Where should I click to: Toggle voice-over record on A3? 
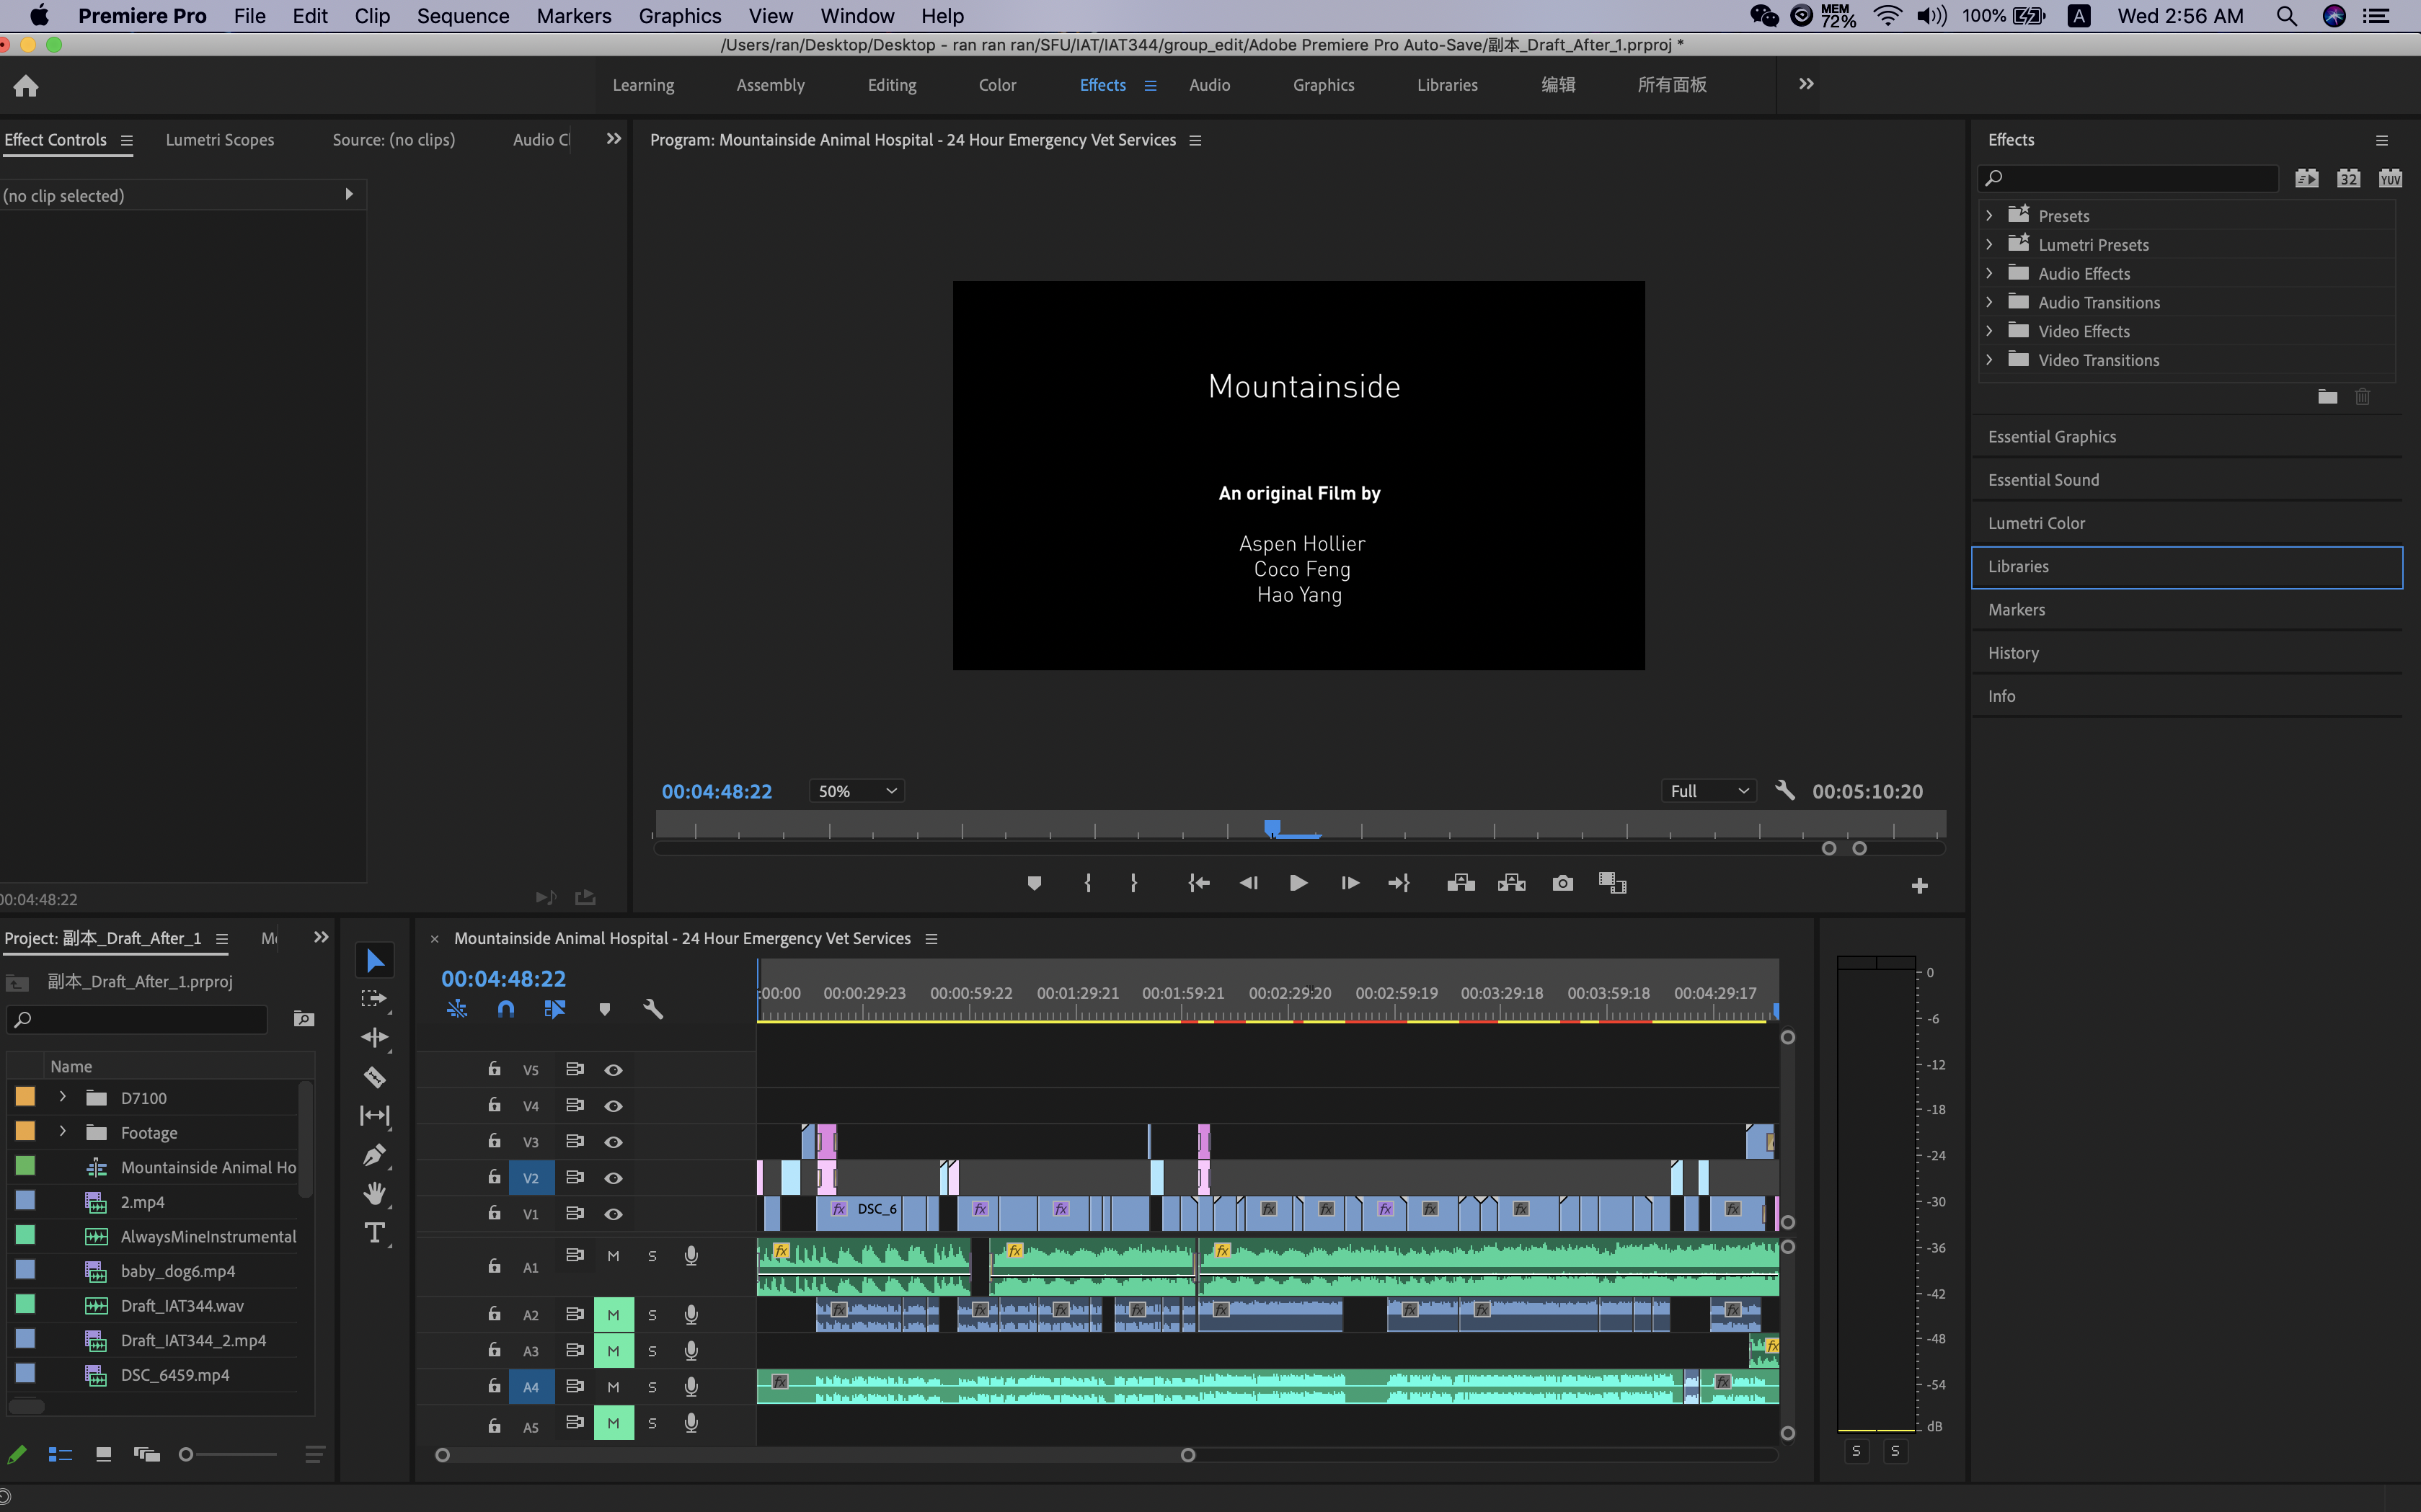coord(691,1351)
